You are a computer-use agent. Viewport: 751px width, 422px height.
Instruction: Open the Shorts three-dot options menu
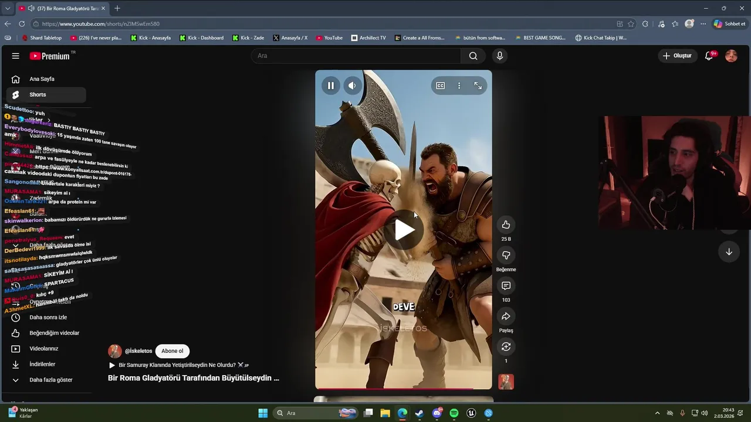459,86
